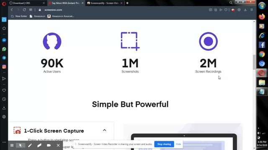Search tabs with magnifier icon
268x150 pixels.
pyautogui.click(x=231, y=3)
